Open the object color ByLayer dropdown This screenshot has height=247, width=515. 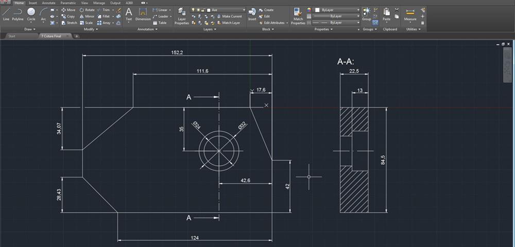336,10
